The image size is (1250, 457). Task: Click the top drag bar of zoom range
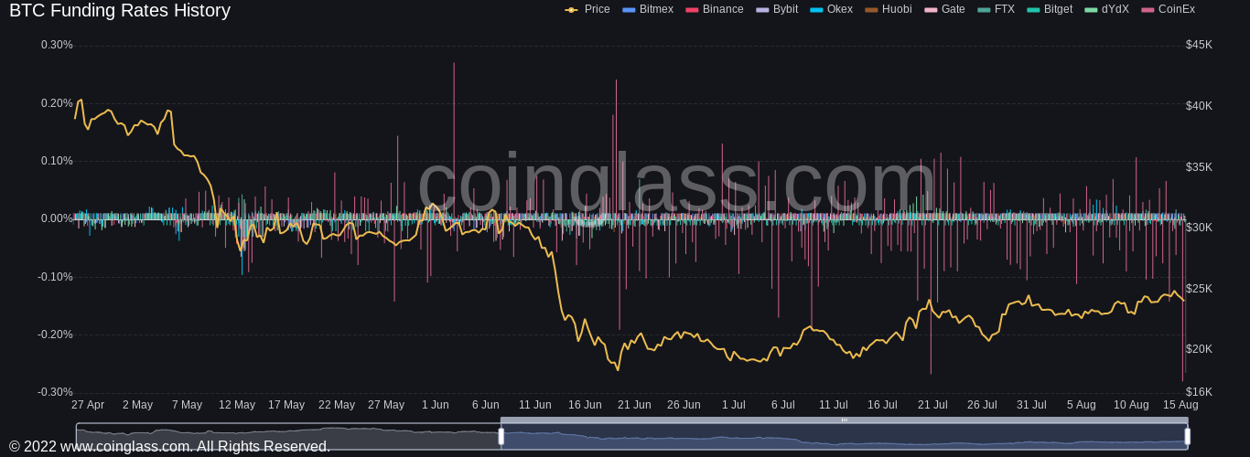click(x=844, y=420)
